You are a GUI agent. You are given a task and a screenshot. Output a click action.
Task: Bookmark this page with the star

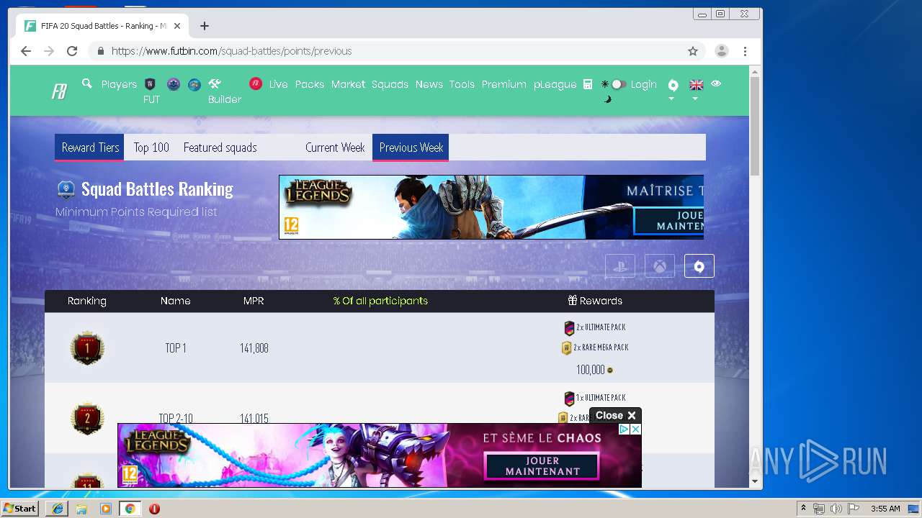point(693,51)
